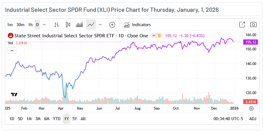Click the compare or add symbol plus icon
The image size is (263, 132).
[112, 25]
